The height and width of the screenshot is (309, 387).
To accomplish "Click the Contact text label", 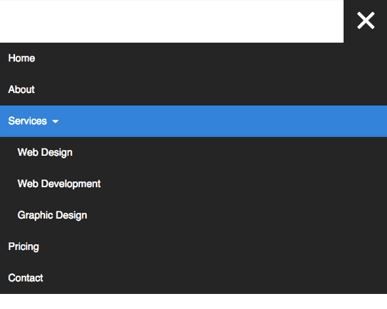I will click(x=26, y=278).
